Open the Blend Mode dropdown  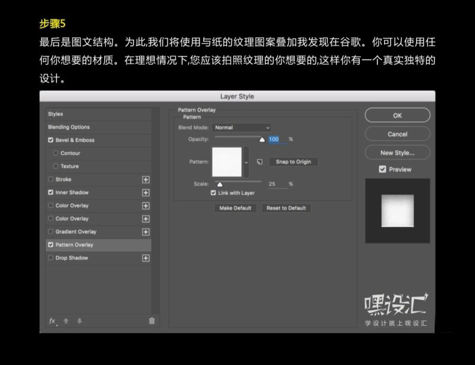tap(242, 127)
